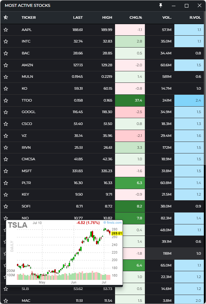
Task: Sort by the VOL. column header
Action: (167, 17)
